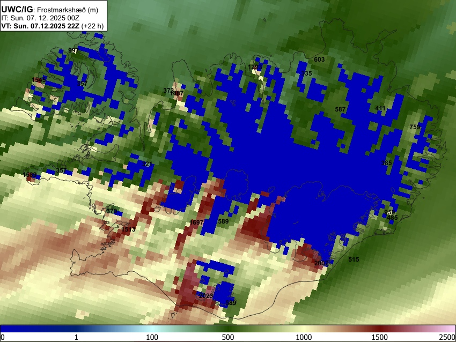
Task: Select the map value label '997'
Action: pos(73,50)
